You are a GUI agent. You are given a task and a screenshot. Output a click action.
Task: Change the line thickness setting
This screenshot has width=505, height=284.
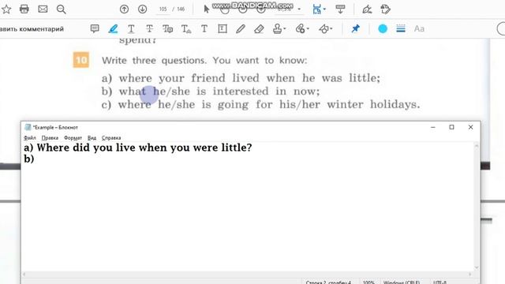coord(401,28)
